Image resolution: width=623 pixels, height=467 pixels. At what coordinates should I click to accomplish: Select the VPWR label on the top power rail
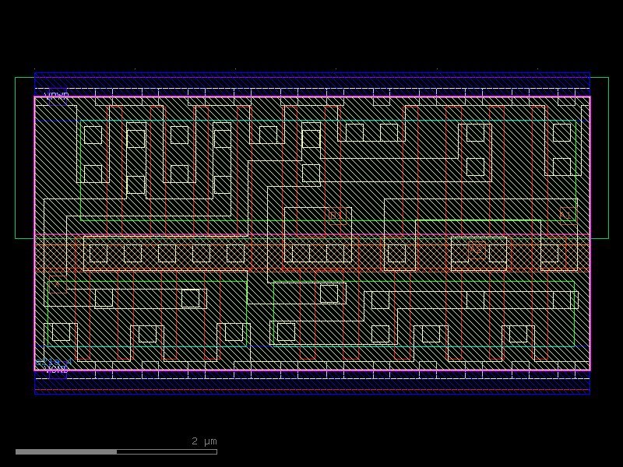click(57, 95)
